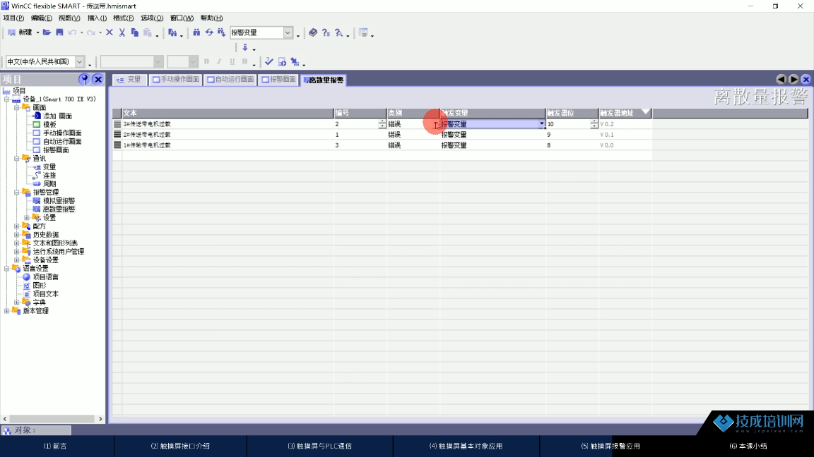This screenshot has height=457, width=814.
Task: Open the 选项(O) menu
Action: pyautogui.click(x=152, y=18)
